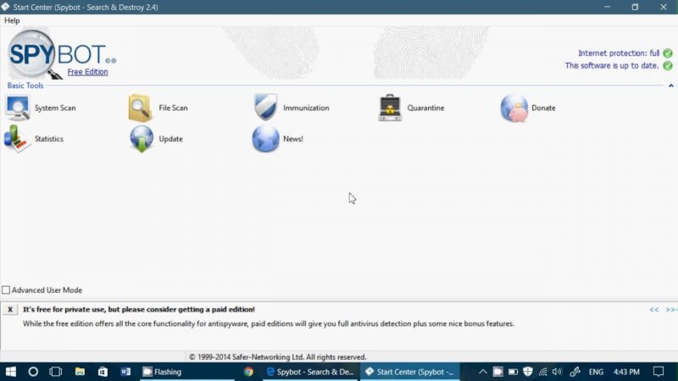Click the software up-to-date green checkmark
The width and height of the screenshot is (678, 381).
[x=668, y=66]
